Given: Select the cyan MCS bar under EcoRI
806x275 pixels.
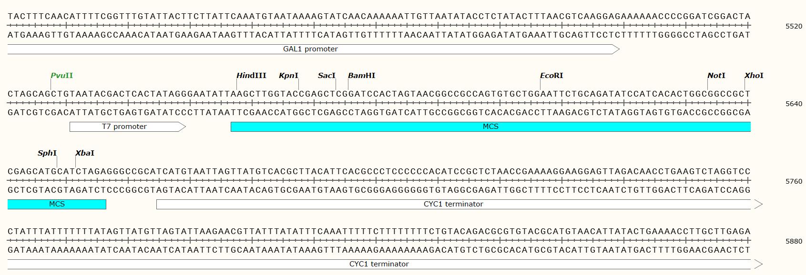Looking at the screenshot, I should click(490, 127).
